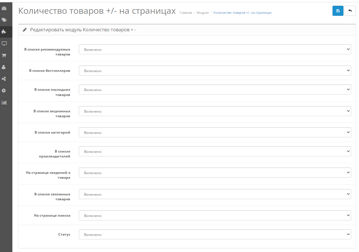Image resolution: width=359 pixels, height=252 pixels.
Task: Click the Extensions puzzle piece icon
Action: point(4,32)
